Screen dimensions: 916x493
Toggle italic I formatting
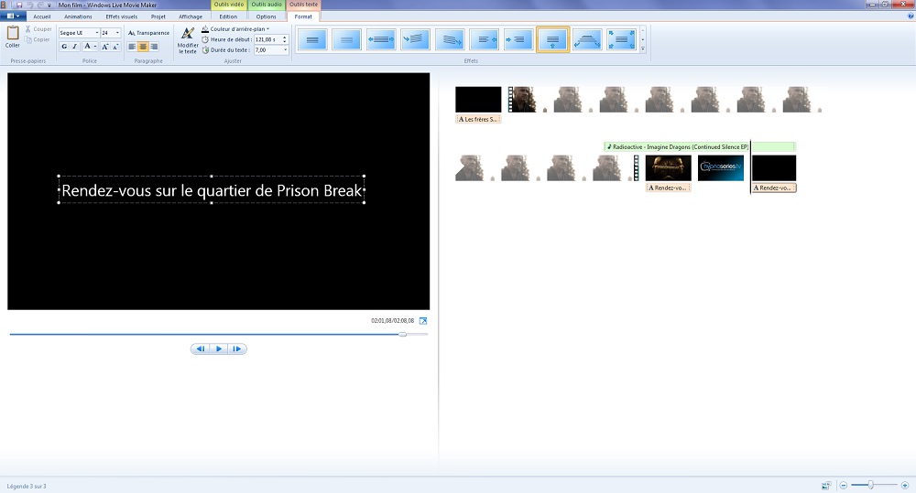pyautogui.click(x=74, y=47)
